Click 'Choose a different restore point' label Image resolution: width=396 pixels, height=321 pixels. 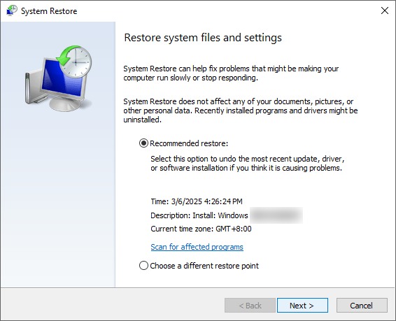204,266
